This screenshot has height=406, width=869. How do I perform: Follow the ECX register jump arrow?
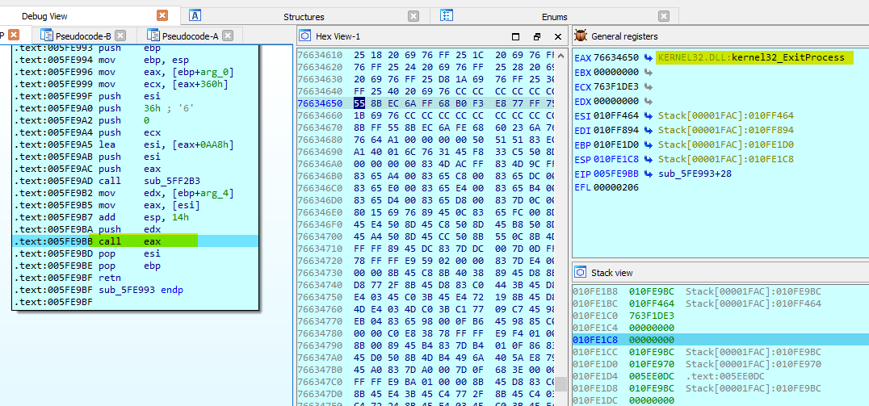648,86
